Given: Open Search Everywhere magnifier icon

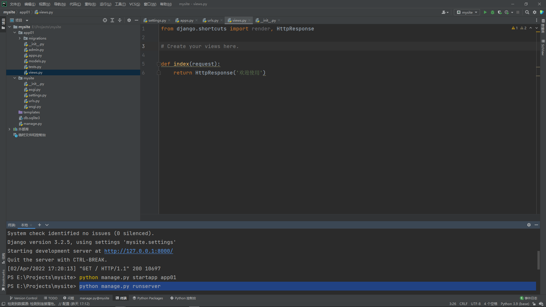Looking at the screenshot, I should (x=527, y=12).
